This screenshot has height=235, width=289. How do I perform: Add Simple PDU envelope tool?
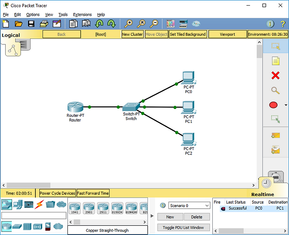275,136
